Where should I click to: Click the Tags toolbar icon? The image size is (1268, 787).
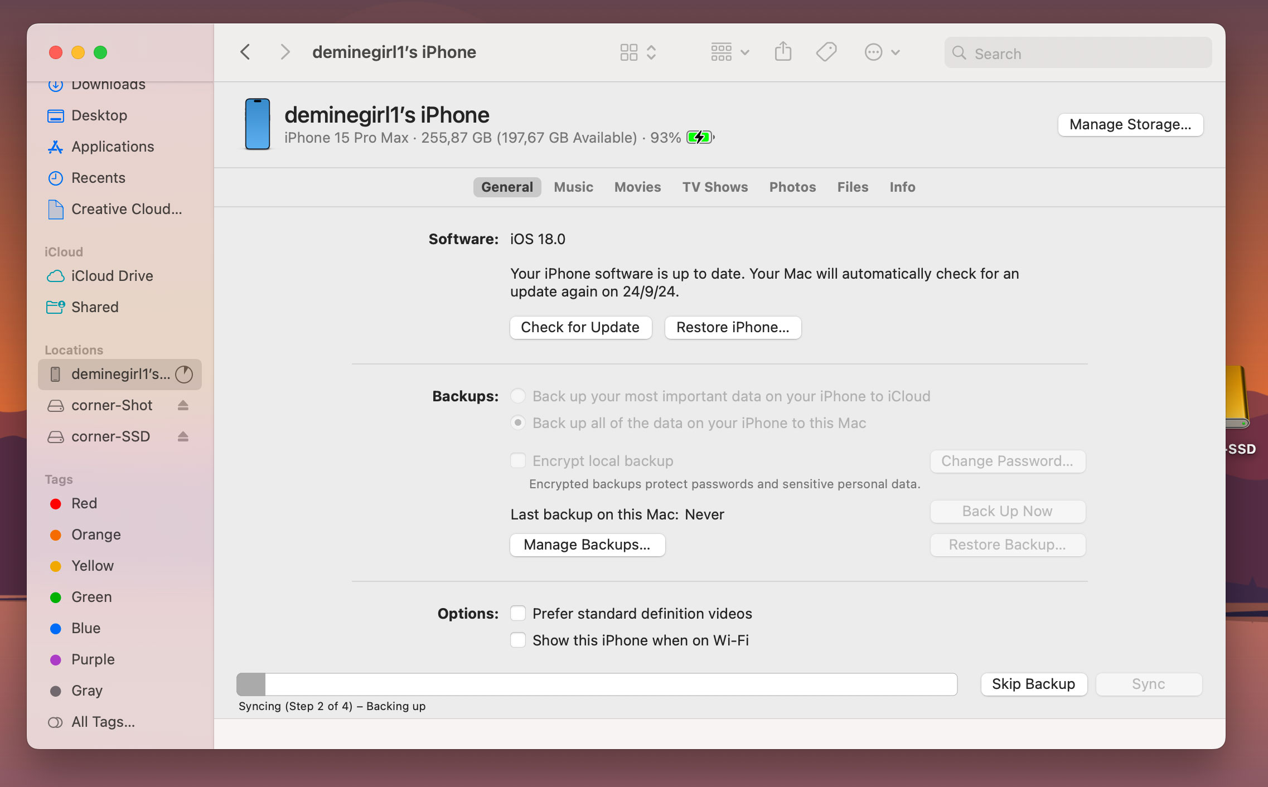[826, 52]
